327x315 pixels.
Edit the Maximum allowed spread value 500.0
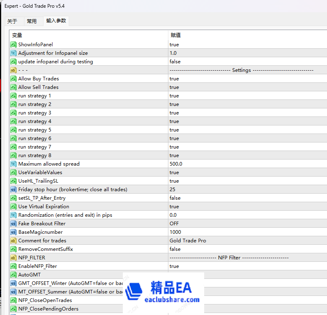point(176,164)
